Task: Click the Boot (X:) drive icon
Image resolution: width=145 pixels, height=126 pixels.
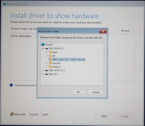Action: tap(47, 74)
